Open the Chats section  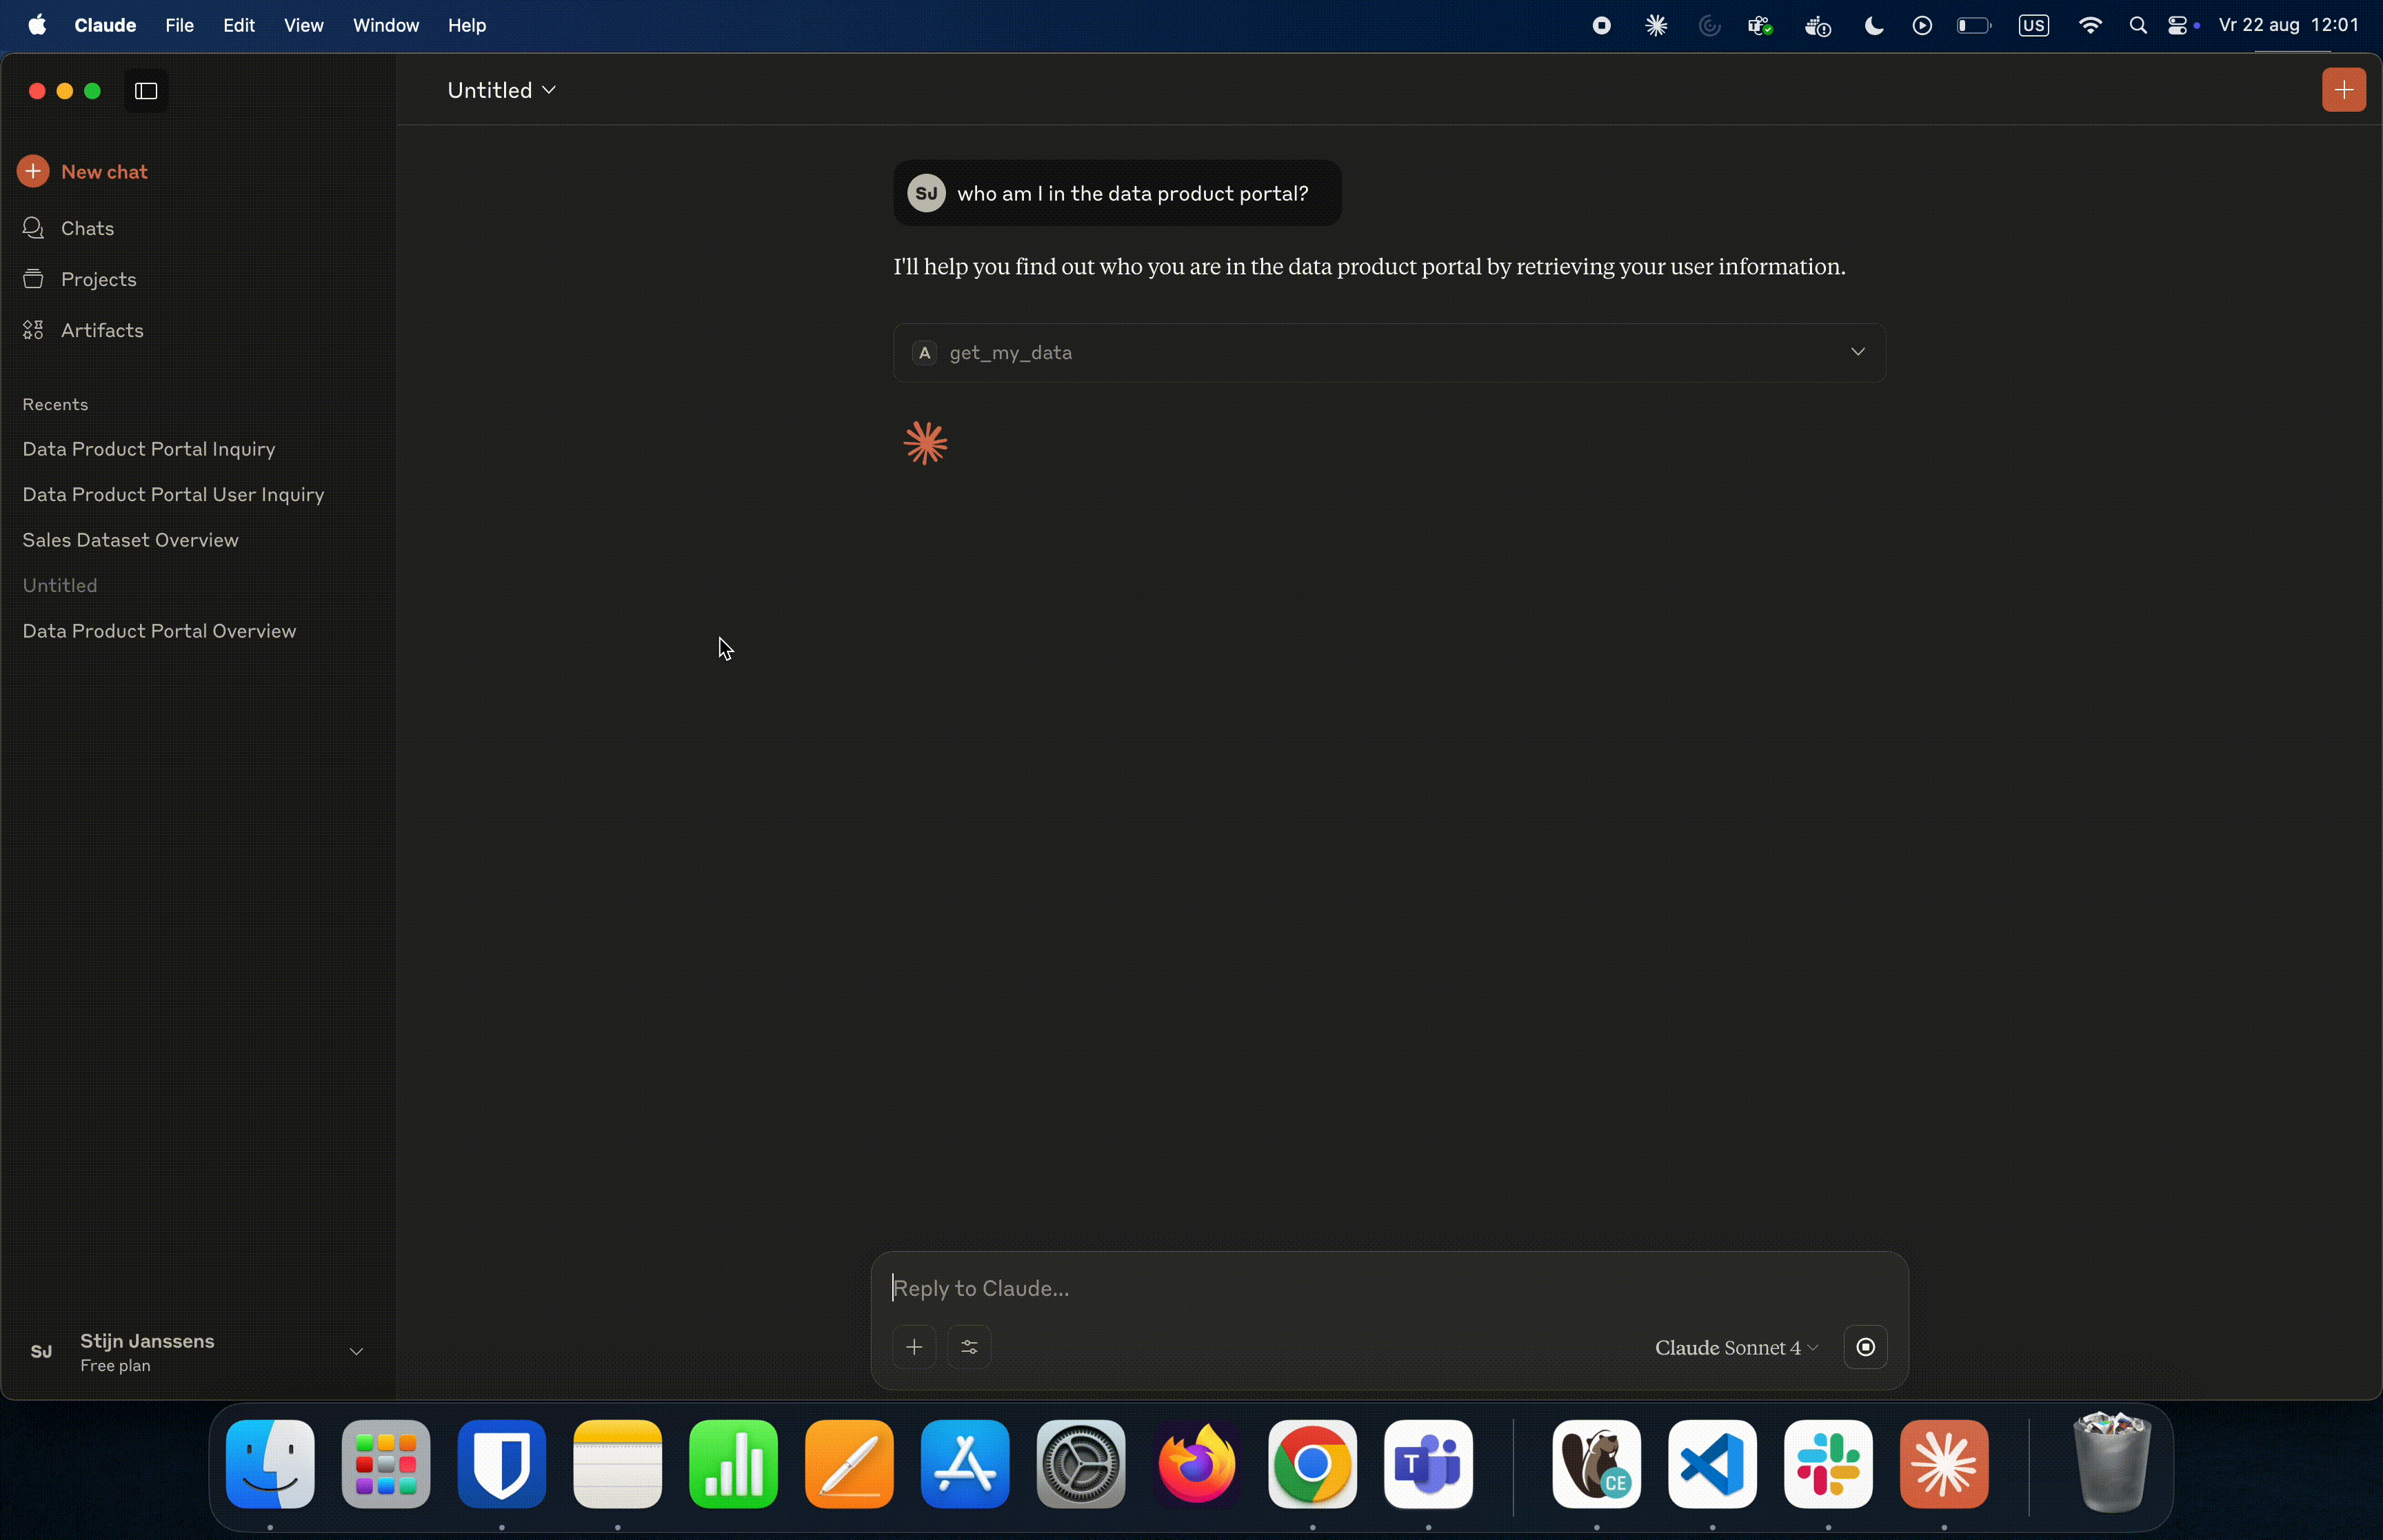tap(87, 228)
